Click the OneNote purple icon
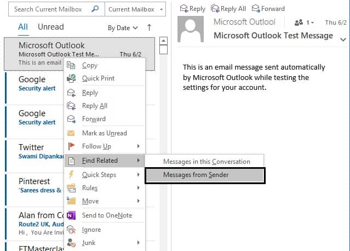 coord(71,215)
